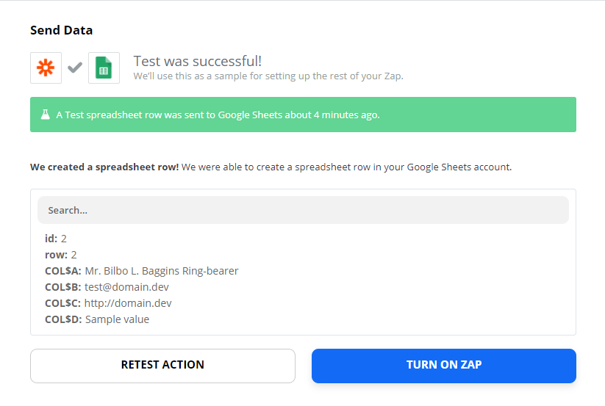
Task: Click the gray checkmark between app icons
Action: point(74,68)
